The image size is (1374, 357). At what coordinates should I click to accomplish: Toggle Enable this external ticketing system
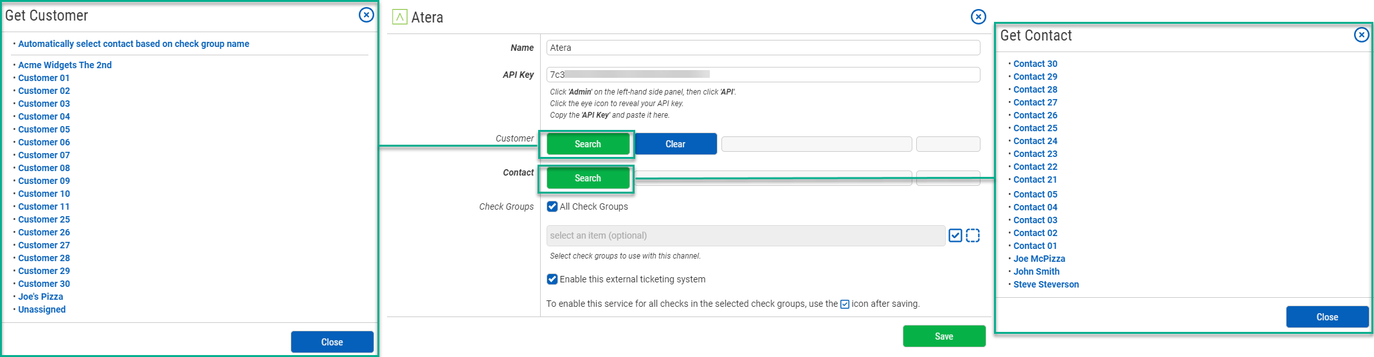[x=552, y=279]
